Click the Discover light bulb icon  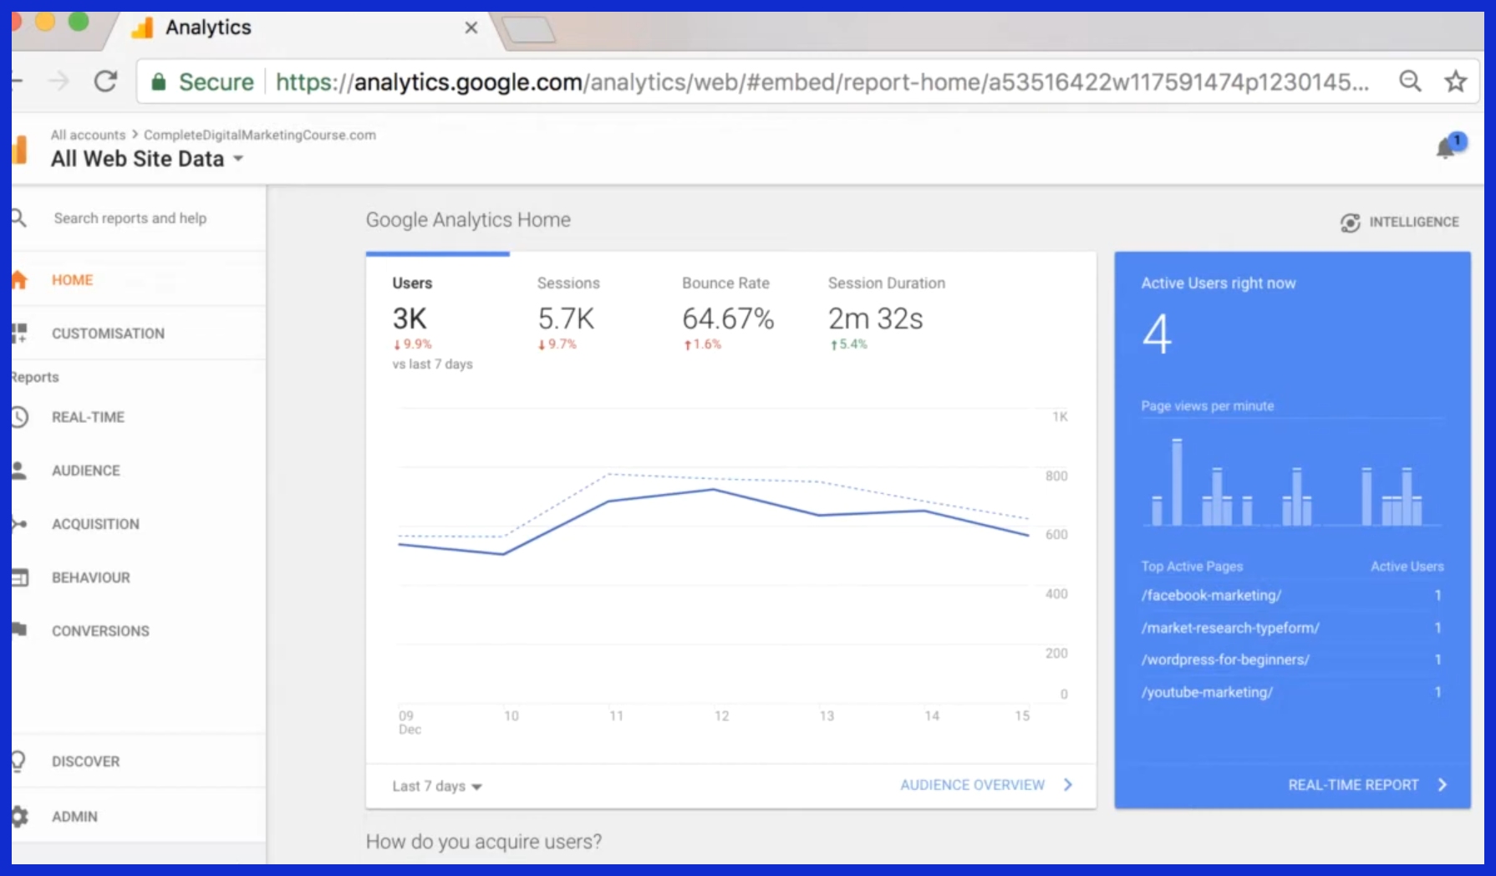coord(18,761)
